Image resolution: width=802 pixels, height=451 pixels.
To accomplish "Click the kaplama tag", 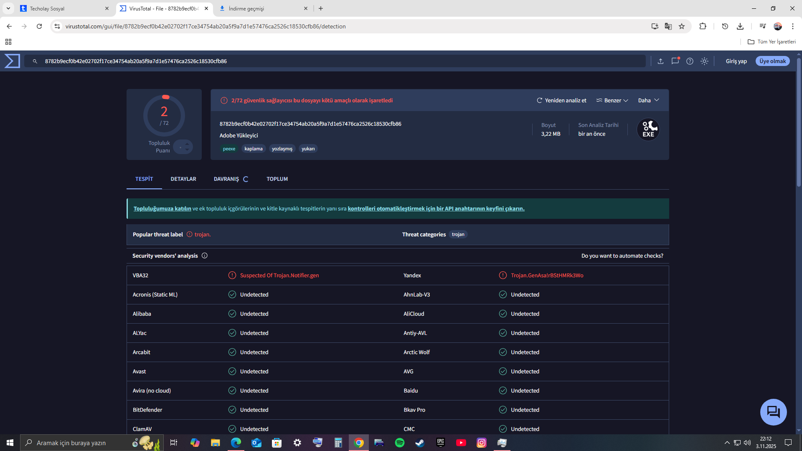I will click(x=254, y=149).
